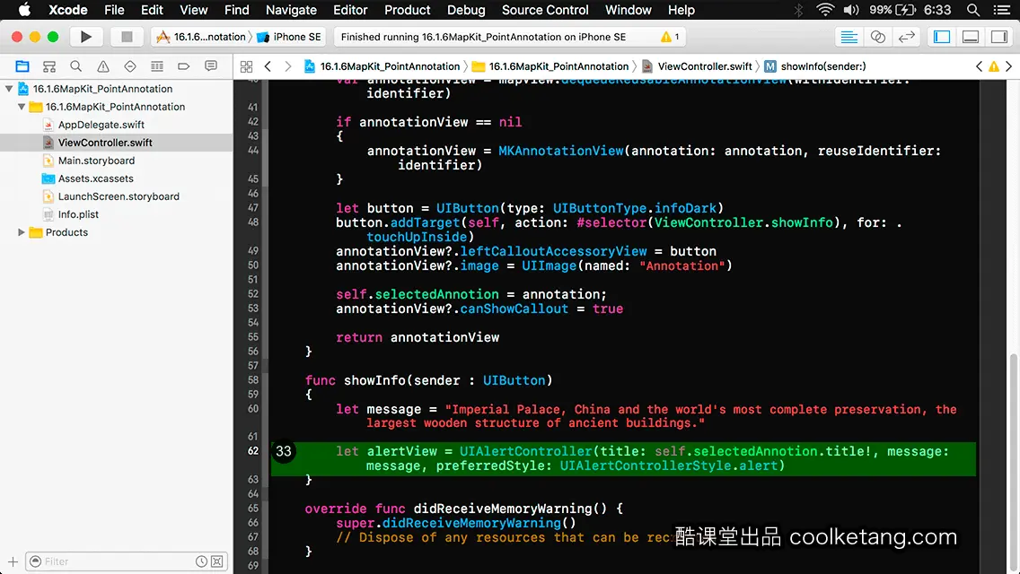Jump to the next issue

tap(1009, 66)
